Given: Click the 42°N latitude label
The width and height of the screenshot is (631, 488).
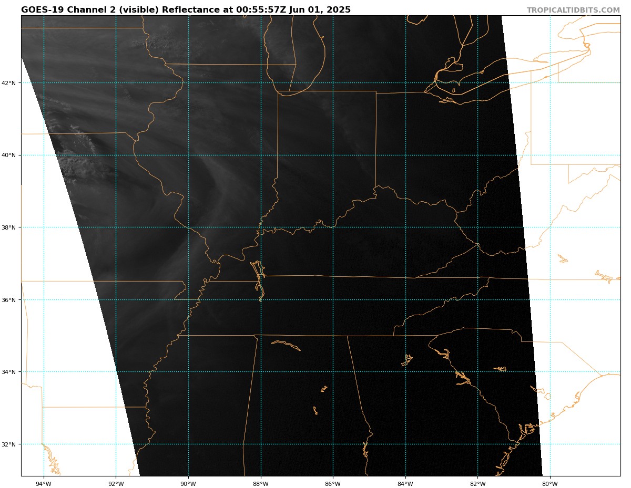Looking at the screenshot, I should click(9, 83).
